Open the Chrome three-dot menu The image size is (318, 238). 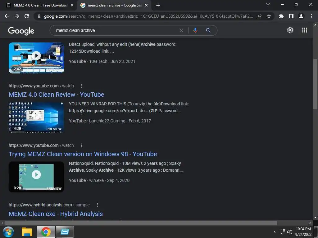[311, 16]
